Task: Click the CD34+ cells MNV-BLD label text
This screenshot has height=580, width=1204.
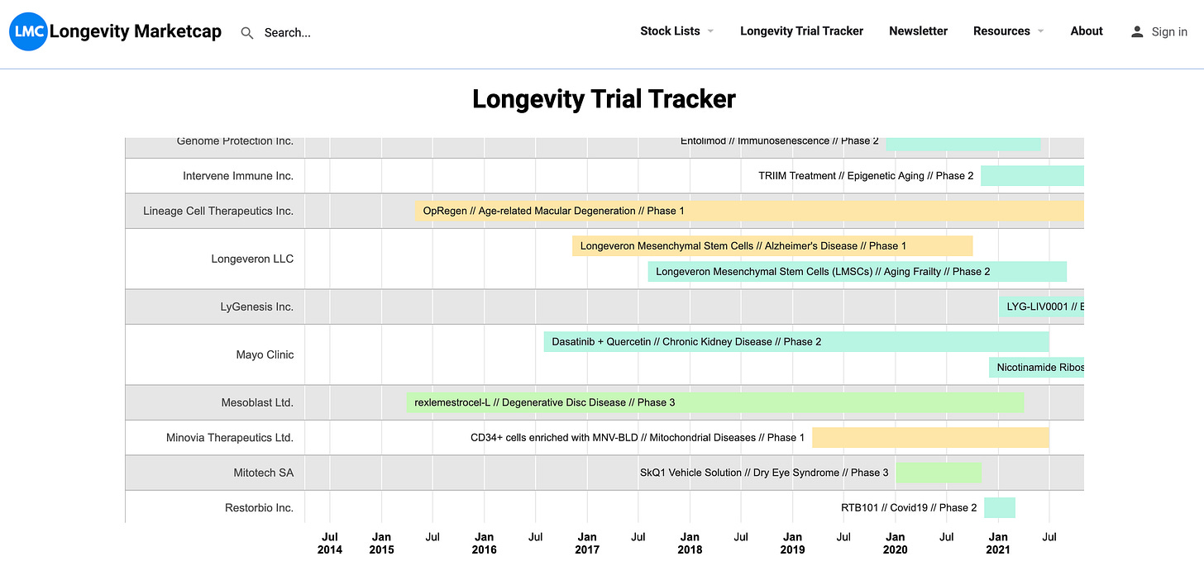Action: point(638,437)
